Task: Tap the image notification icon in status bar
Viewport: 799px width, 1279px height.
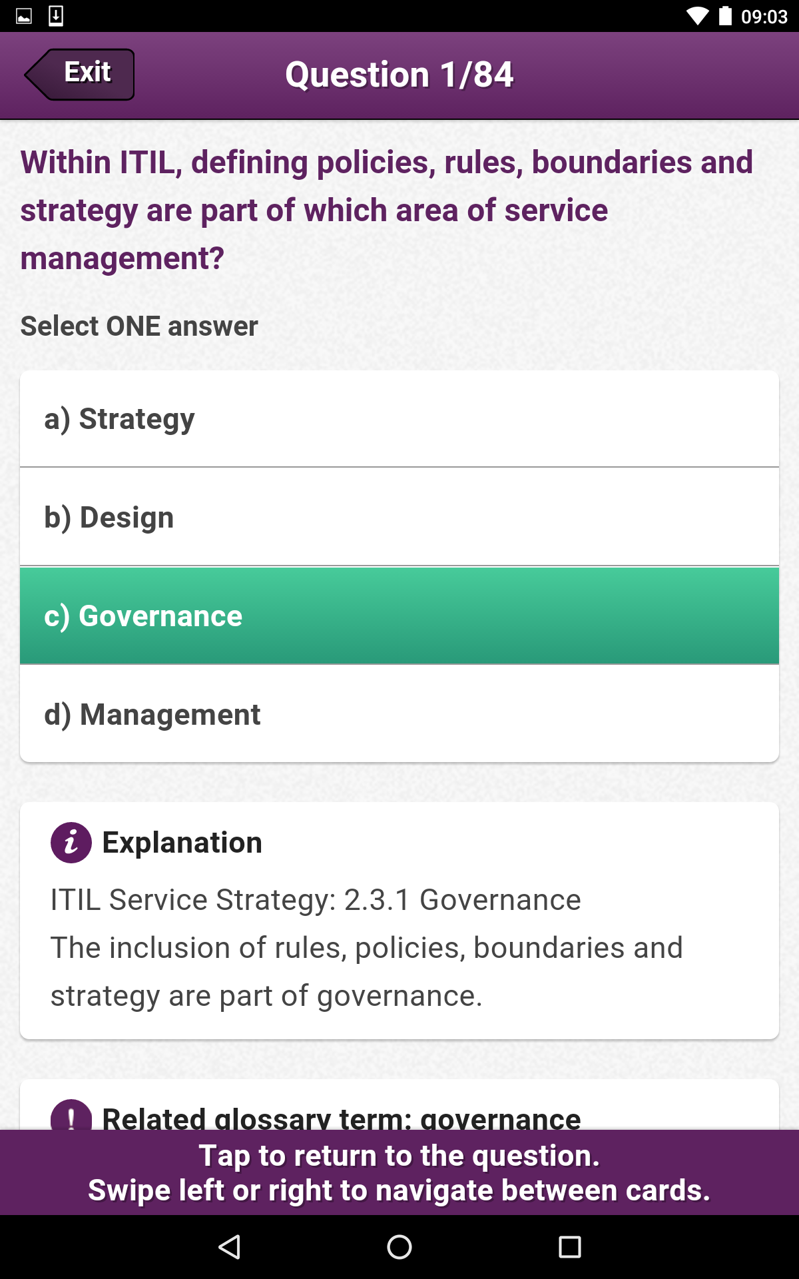Action: 24,16
